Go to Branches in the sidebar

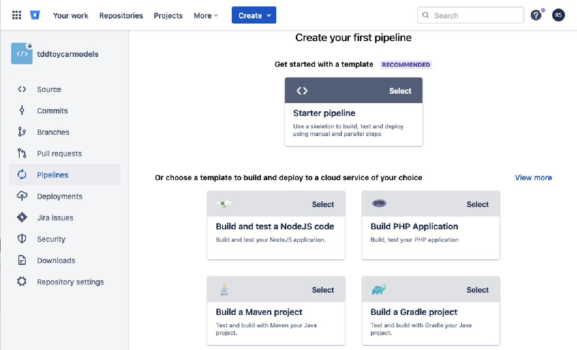click(65, 132)
